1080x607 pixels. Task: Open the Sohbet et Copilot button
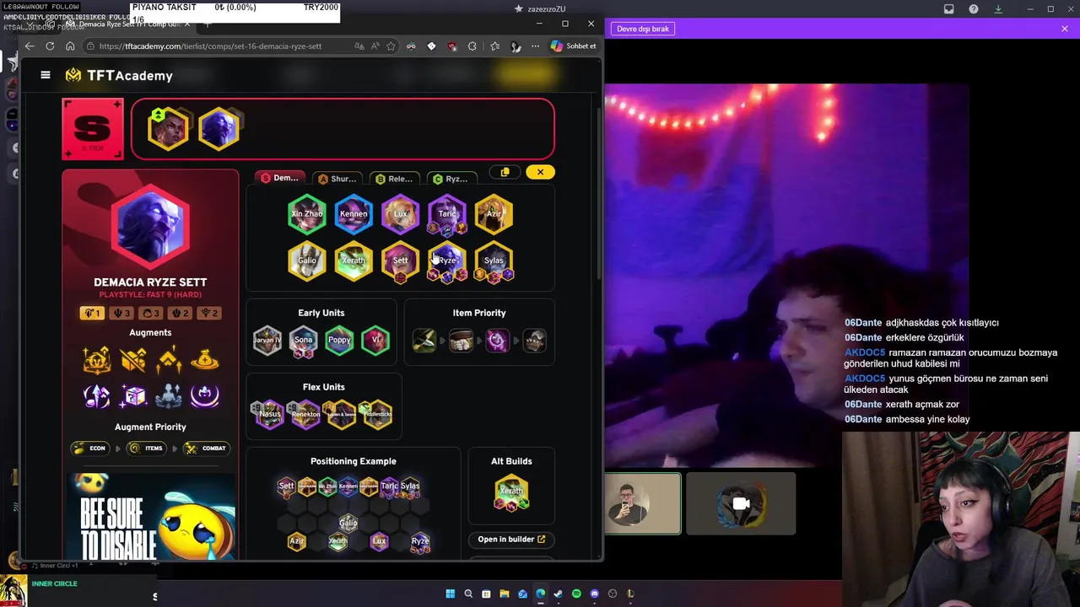pyautogui.click(x=574, y=46)
